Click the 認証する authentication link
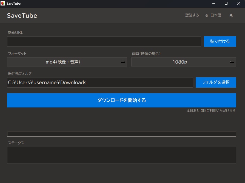Screen dimensions: 245x183 [x=192, y=15]
